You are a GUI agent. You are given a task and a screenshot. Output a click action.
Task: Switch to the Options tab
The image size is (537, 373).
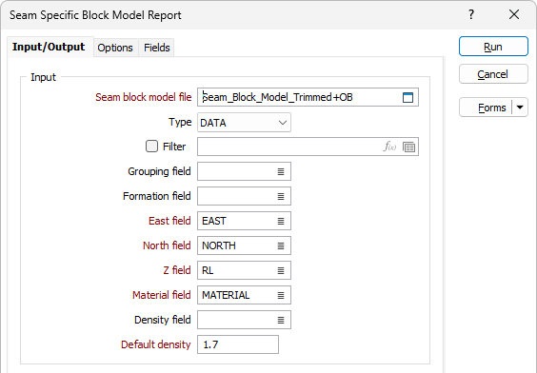(x=115, y=48)
